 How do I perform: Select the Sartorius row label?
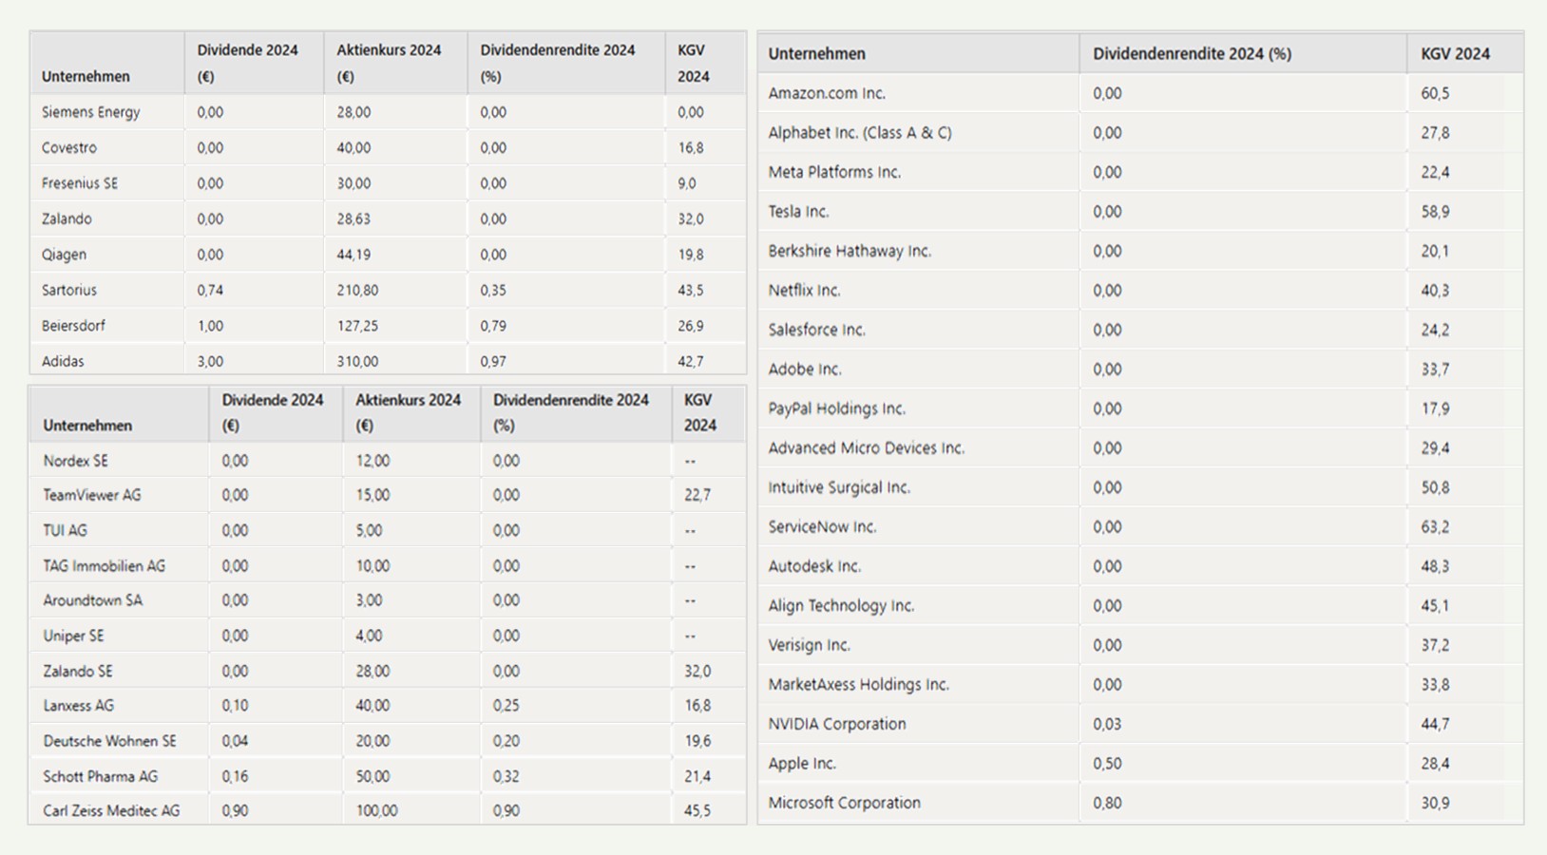(68, 290)
